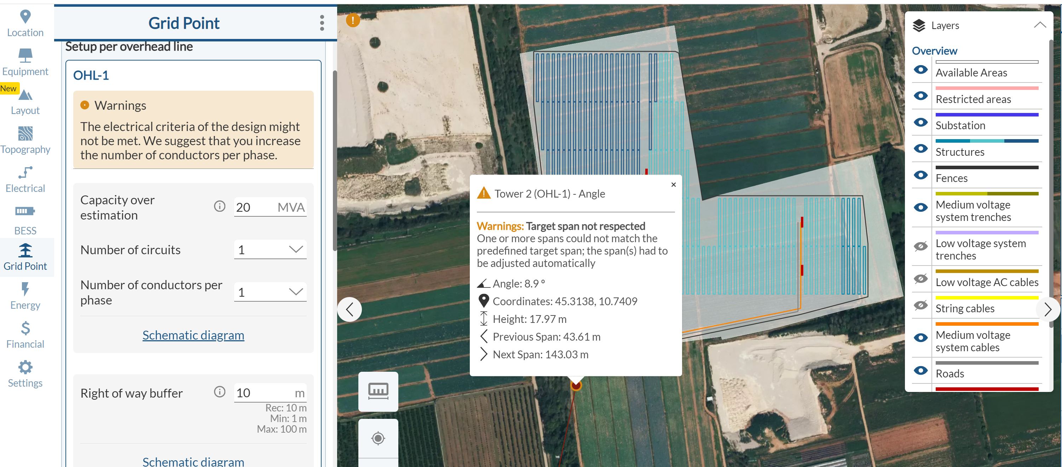Switch to the Financial tab
This screenshot has height=467, width=1062.
click(x=25, y=335)
